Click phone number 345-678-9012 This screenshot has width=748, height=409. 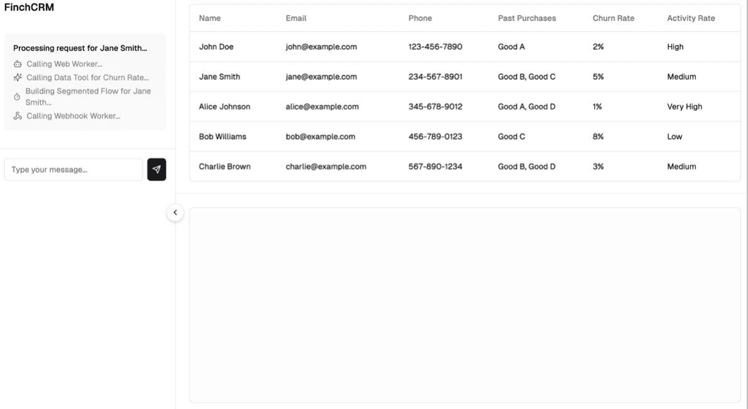click(x=435, y=106)
